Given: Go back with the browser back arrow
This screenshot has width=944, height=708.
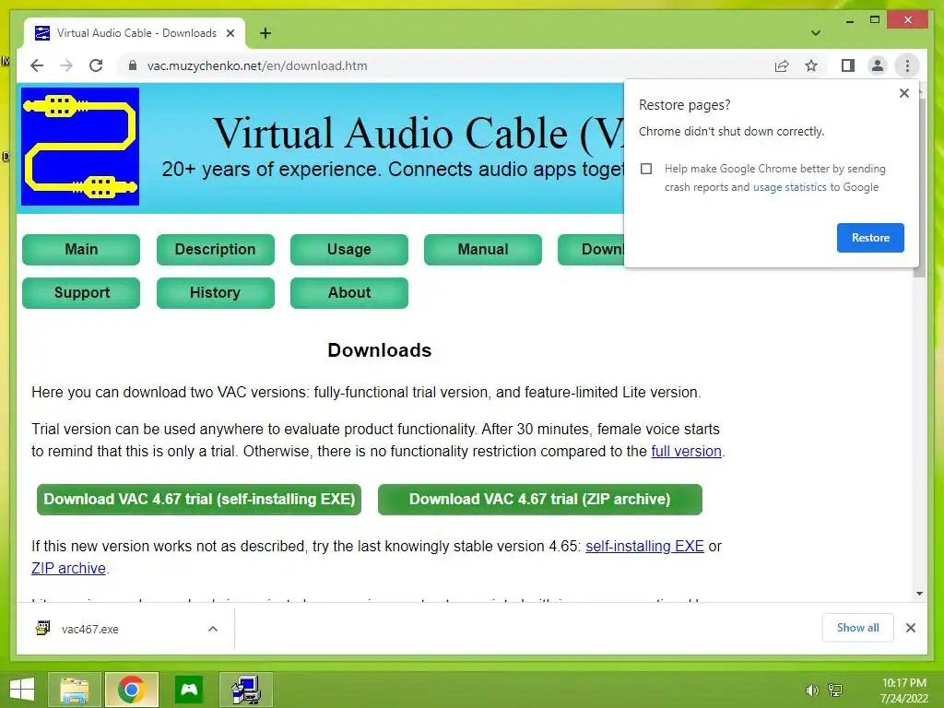Looking at the screenshot, I should [x=37, y=65].
